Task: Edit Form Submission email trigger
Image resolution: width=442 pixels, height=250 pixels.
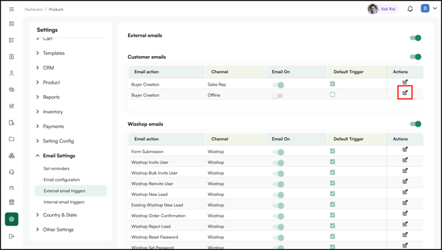Action: pos(405,149)
